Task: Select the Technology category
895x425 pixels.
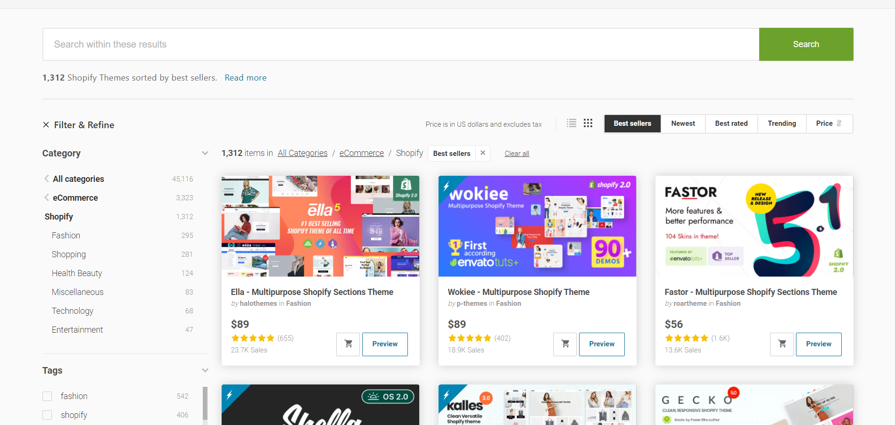Action: point(73,311)
